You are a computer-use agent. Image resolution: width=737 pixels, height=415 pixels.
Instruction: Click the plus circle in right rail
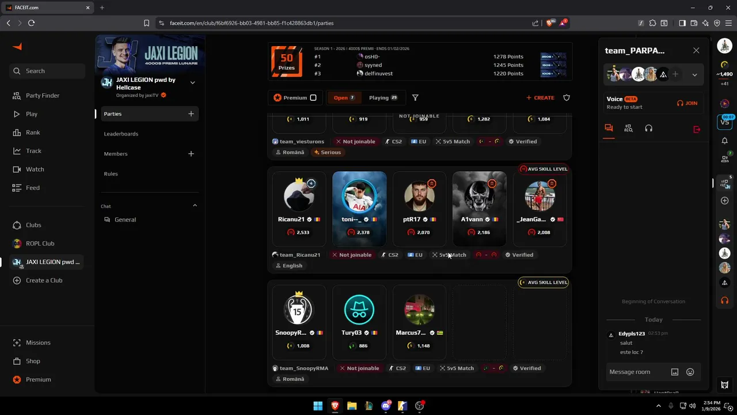(724, 201)
